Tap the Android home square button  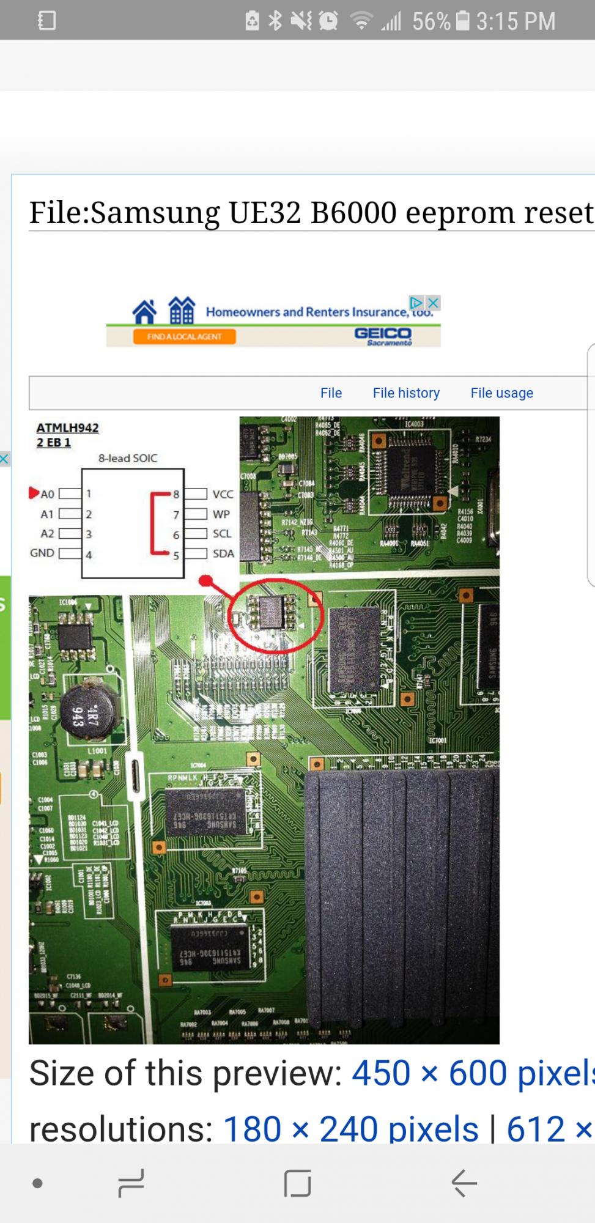298,1183
